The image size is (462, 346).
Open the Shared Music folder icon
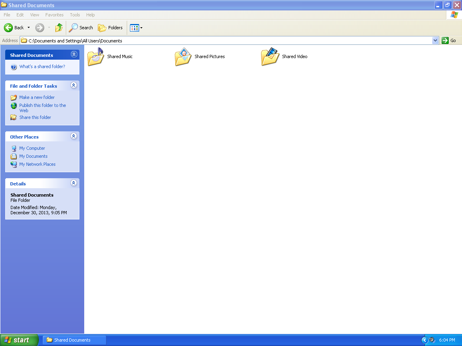click(x=96, y=57)
